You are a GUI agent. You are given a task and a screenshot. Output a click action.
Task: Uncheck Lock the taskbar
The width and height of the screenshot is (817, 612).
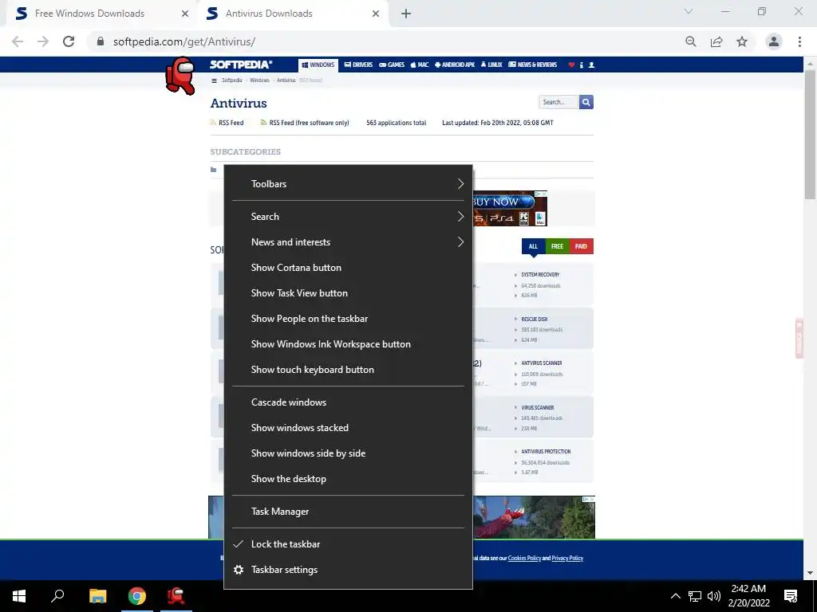(348, 543)
